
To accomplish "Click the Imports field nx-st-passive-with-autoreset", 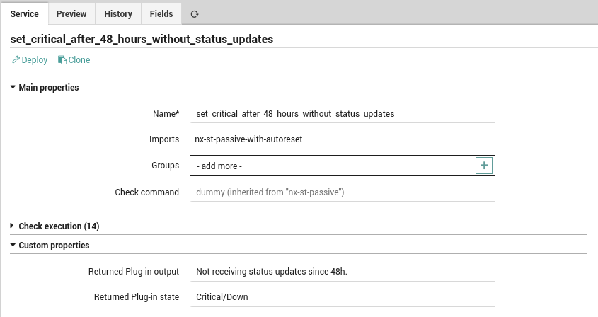I will tap(343, 139).
